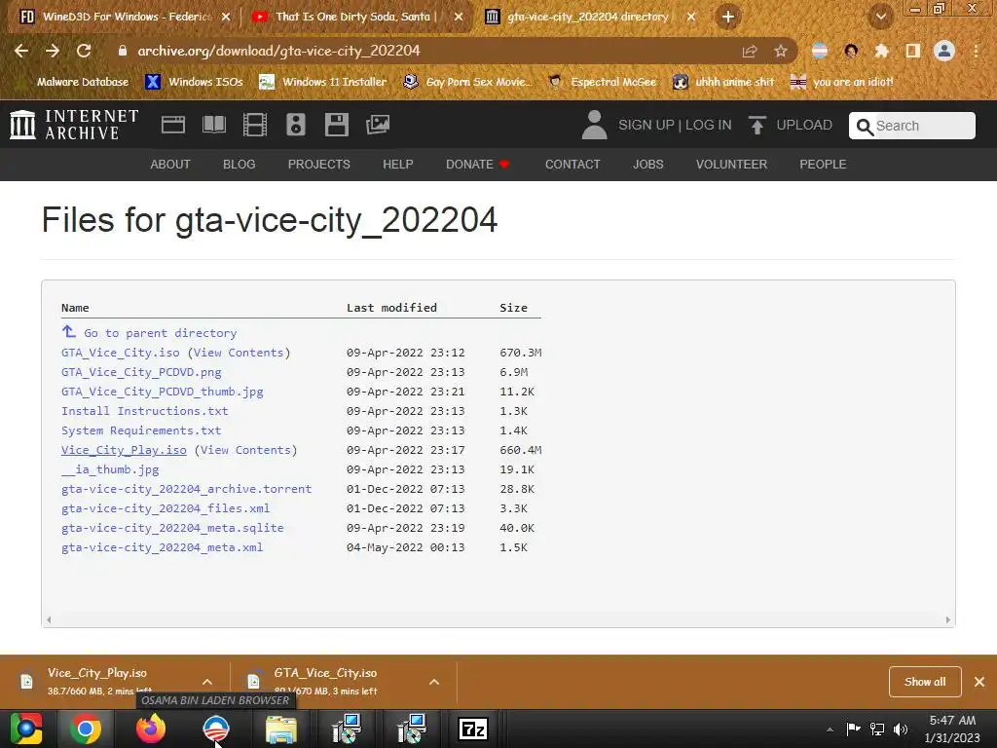The height and width of the screenshot is (748, 997).
Task: Click the address bar URL
Action: [278, 51]
